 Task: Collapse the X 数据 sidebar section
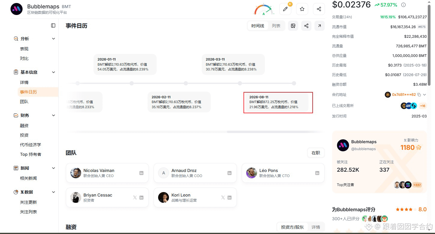pos(54,192)
